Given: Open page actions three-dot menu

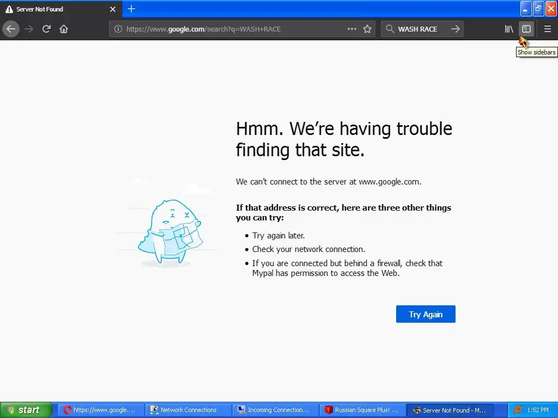Looking at the screenshot, I should 351,29.
